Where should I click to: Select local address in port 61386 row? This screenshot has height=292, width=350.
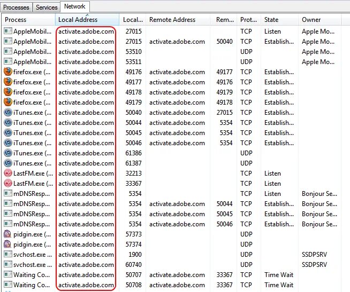[x=86, y=153]
